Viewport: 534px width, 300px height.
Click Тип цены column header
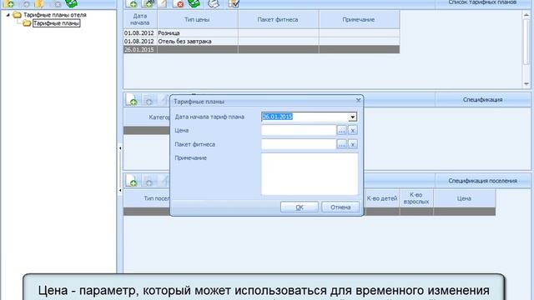(x=198, y=19)
